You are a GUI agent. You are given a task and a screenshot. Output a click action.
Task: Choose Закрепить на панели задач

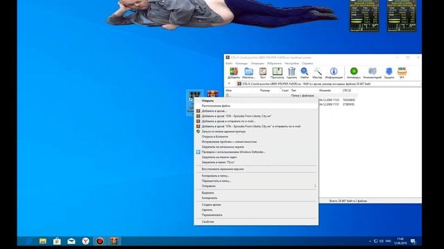256,157
